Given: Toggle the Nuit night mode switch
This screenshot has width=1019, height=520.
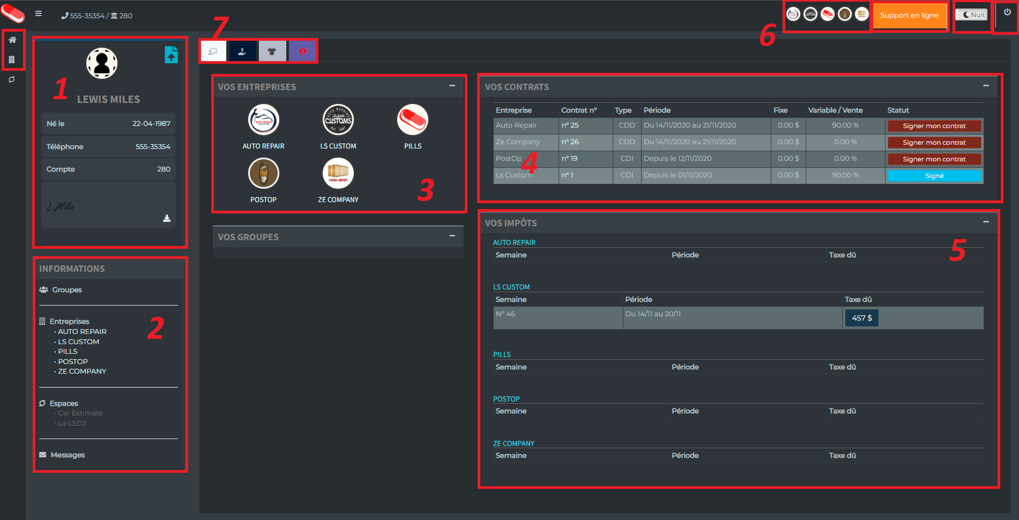Looking at the screenshot, I should tap(971, 14).
